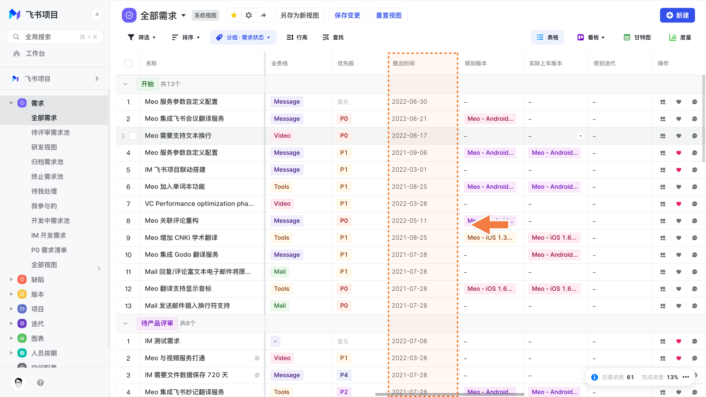Click the horizontal table scrollbar
This screenshot has height=397, width=706.
(x=449, y=394)
